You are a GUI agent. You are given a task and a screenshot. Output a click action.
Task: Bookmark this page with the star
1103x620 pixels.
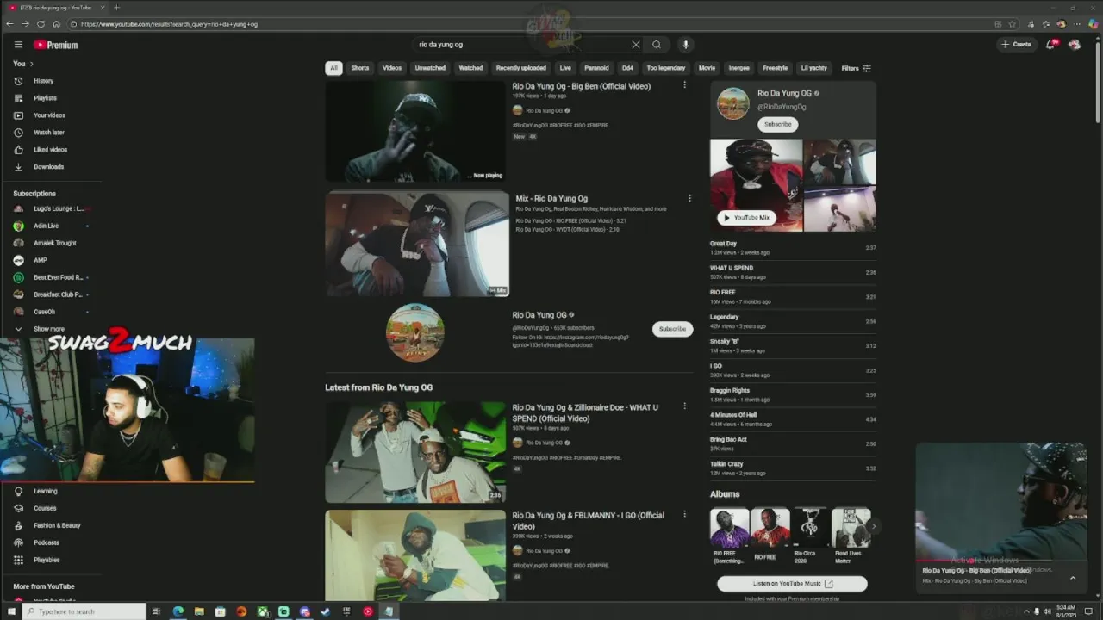click(1013, 24)
